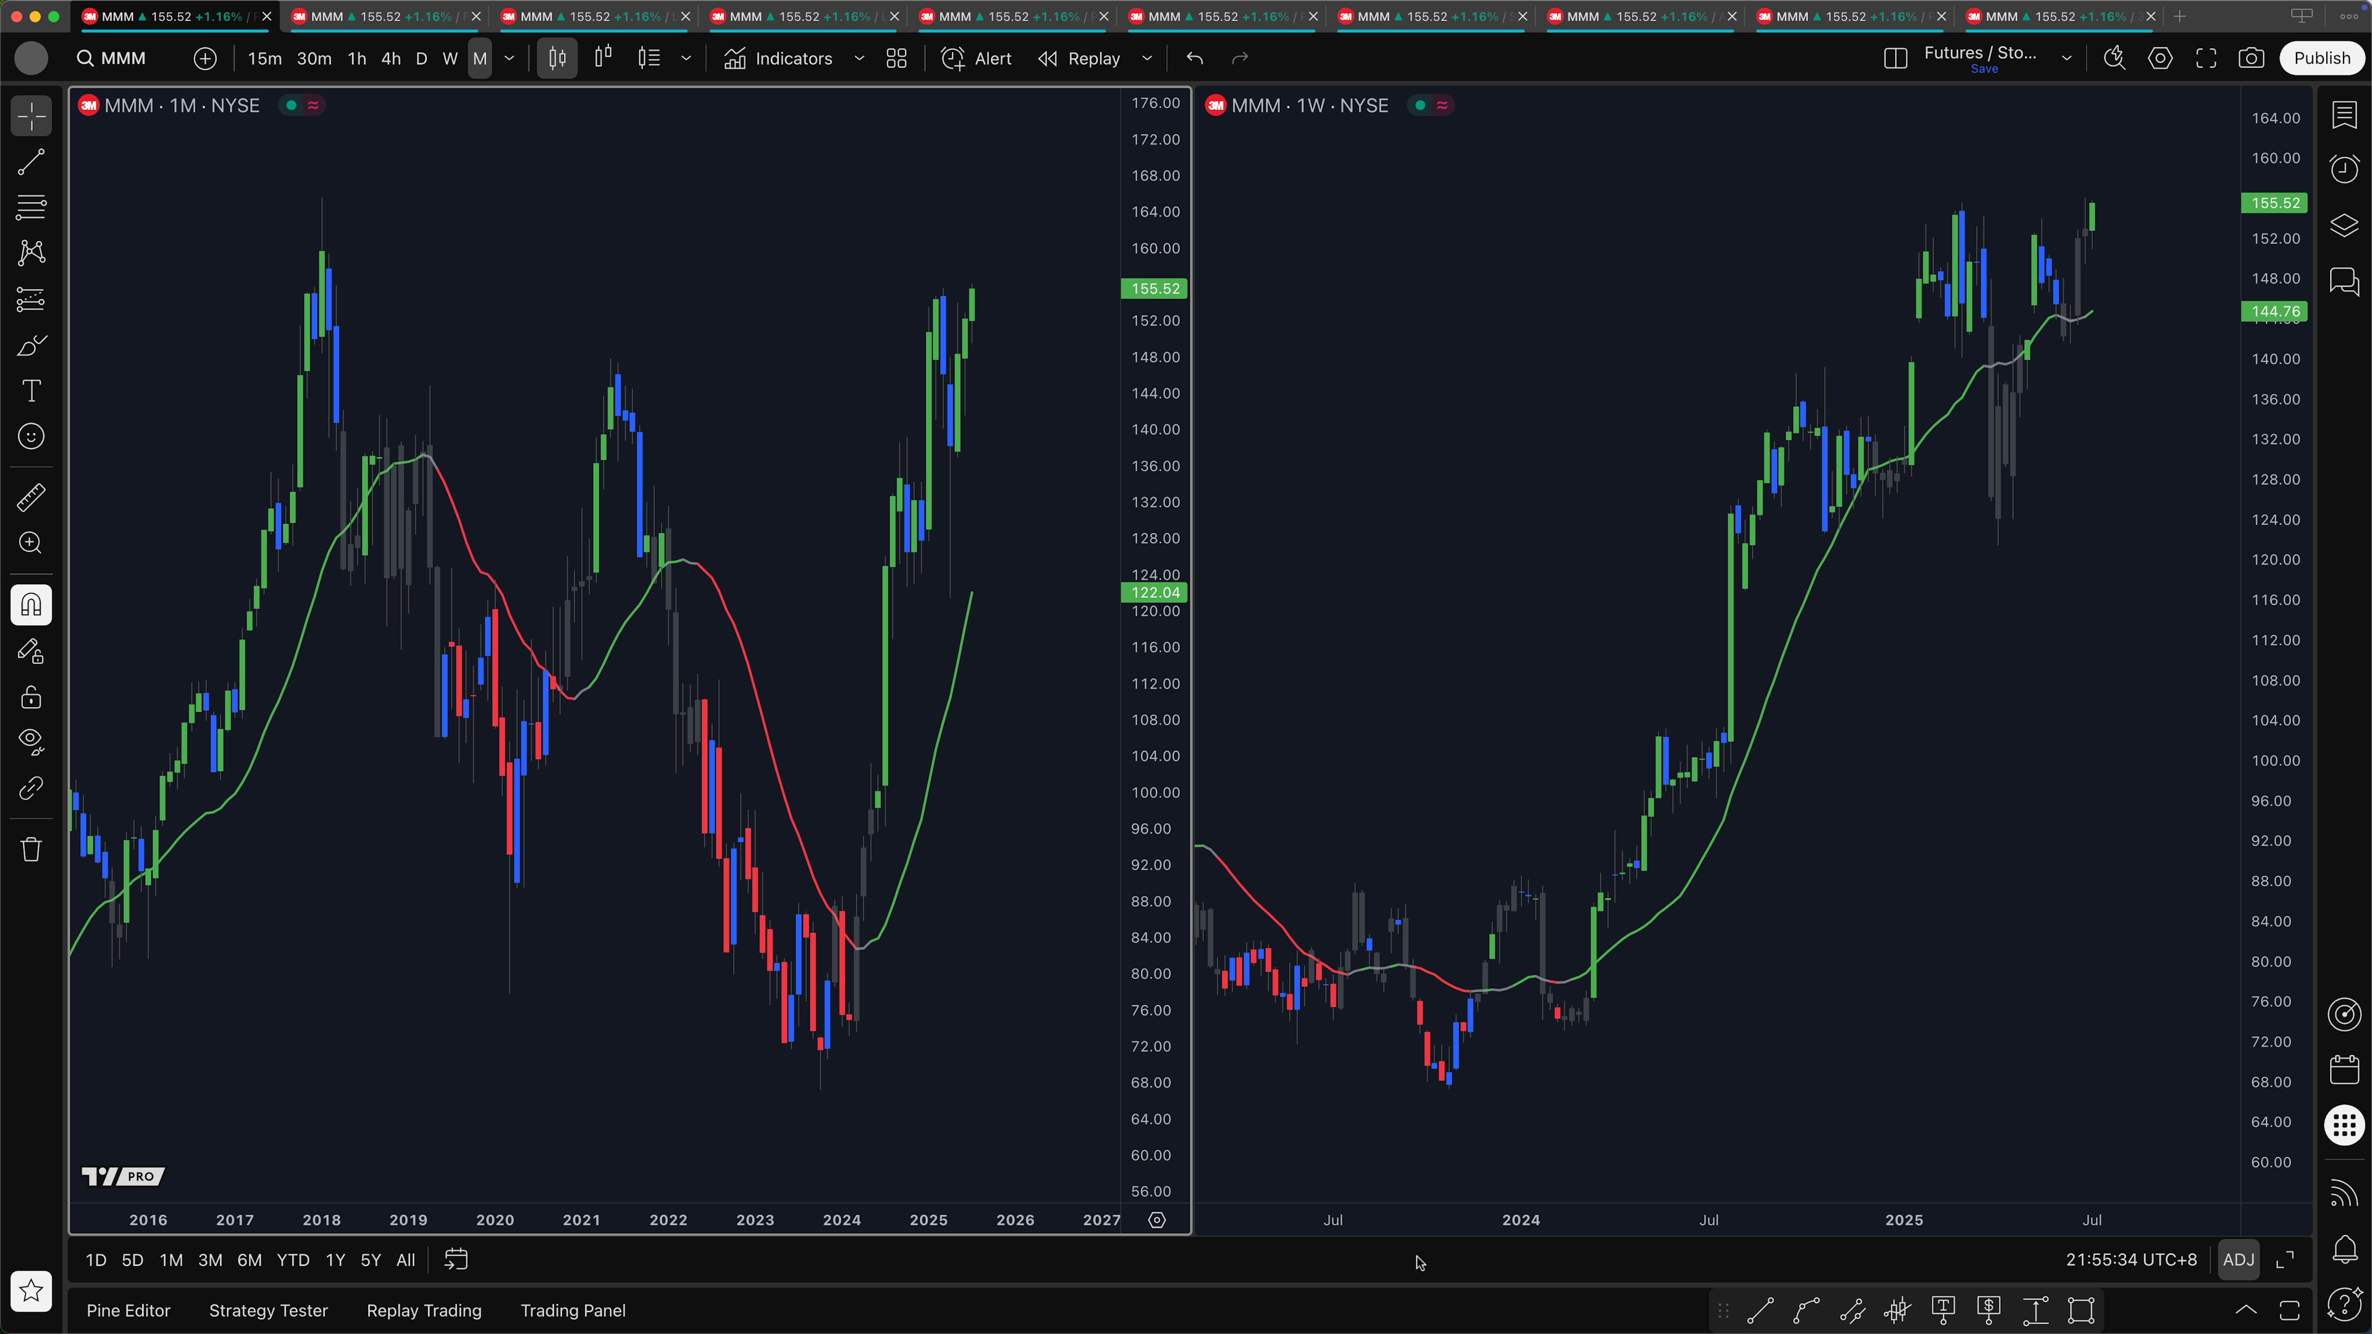Open the Replay Trading tab
This screenshot has width=2372, height=1334.
coord(424,1310)
